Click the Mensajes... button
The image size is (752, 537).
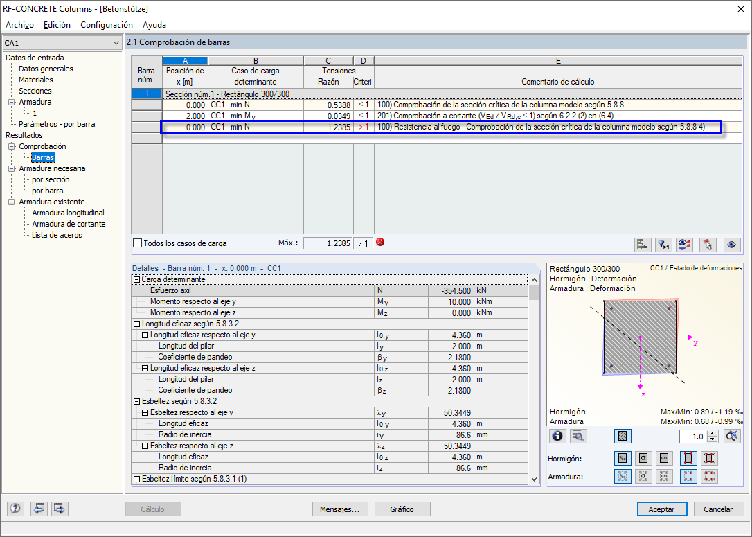pyautogui.click(x=339, y=509)
